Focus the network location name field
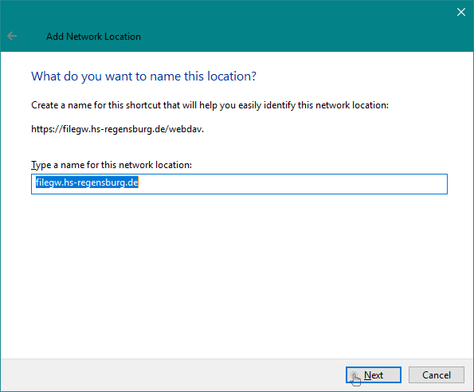Screen dimensions: 474x392 point(239,184)
